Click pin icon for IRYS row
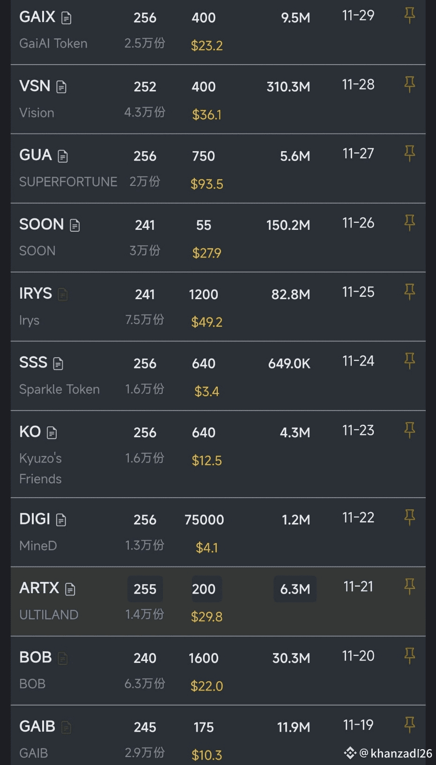This screenshot has height=765, width=436. pyautogui.click(x=410, y=292)
